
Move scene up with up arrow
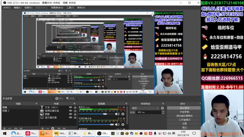16,128
